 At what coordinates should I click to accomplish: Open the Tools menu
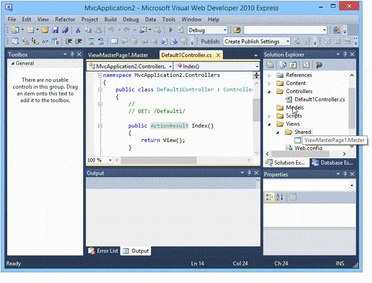pos(169,19)
